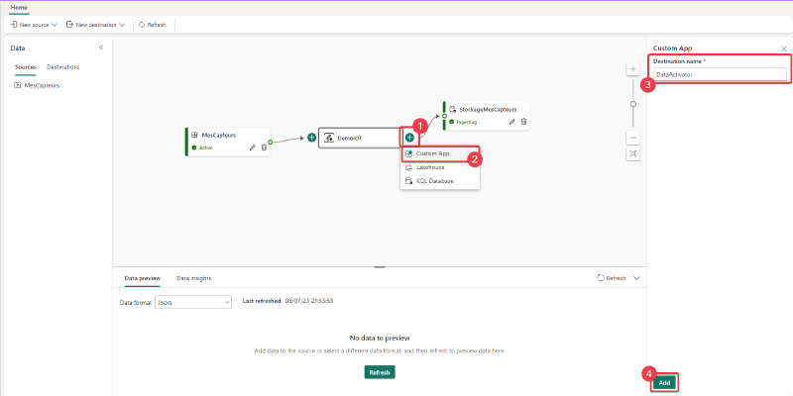
Task: Fit the canvas to view
Action: (632, 154)
